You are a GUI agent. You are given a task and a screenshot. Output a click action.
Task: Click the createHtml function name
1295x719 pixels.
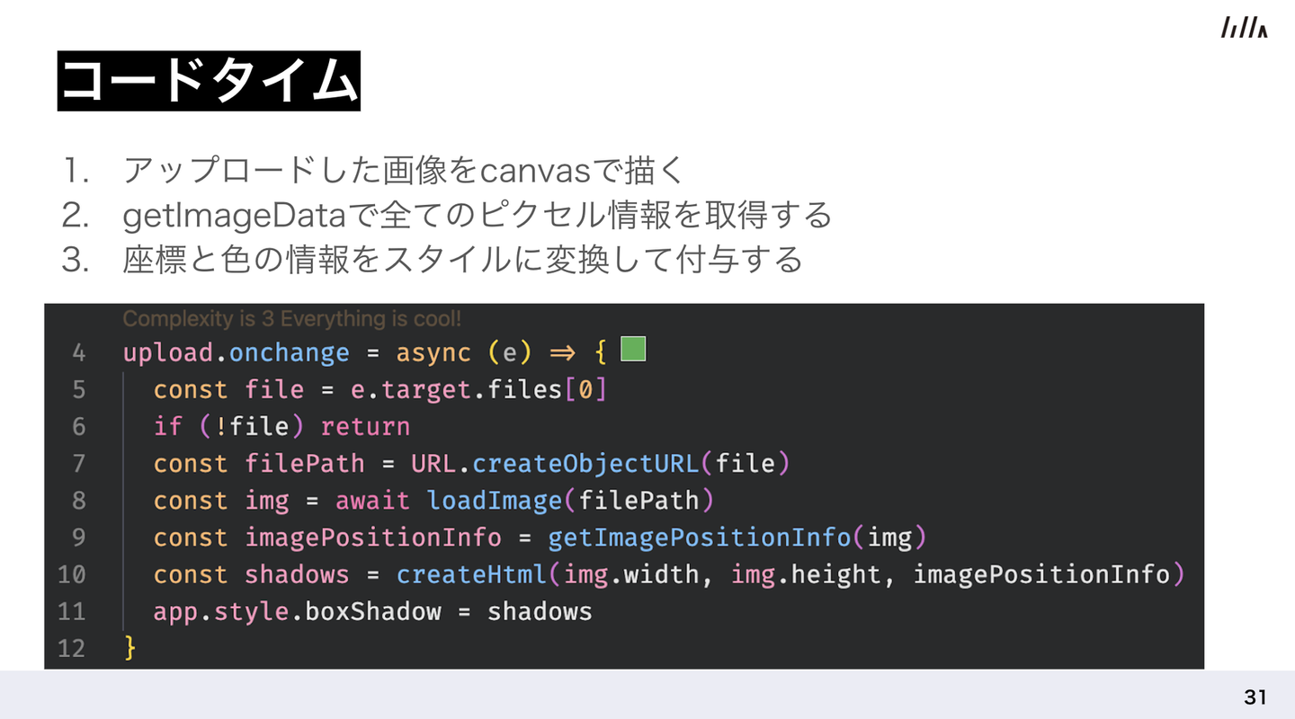pyautogui.click(x=470, y=574)
